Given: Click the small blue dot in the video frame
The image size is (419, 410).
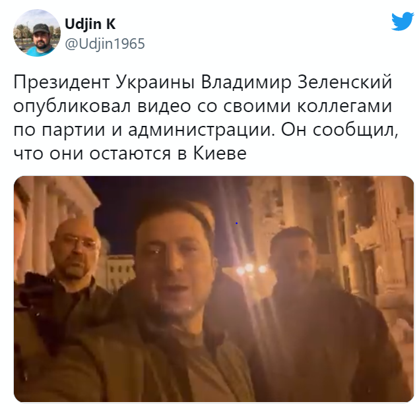Looking at the screenshot, I should [x=236, y=223].
